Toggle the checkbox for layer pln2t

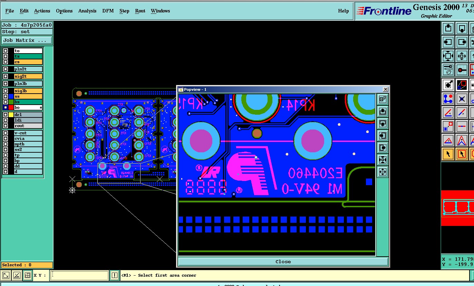click(x=6, y=69)
